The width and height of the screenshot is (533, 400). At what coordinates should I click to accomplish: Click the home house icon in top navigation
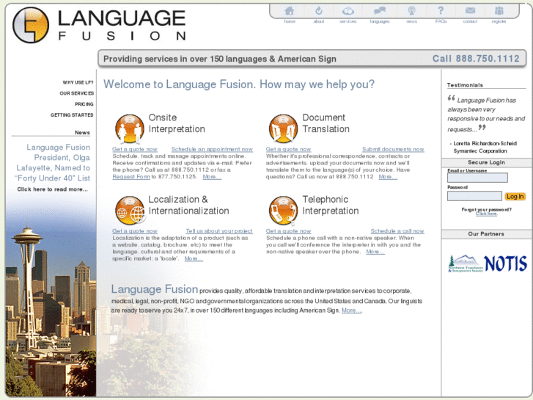pyautogui.click(x=290, y=11)
